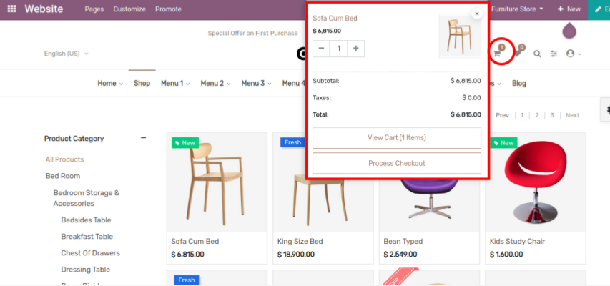Open the sliders settings icon in header
Screen dimensions: 610x286
(554, 54)
